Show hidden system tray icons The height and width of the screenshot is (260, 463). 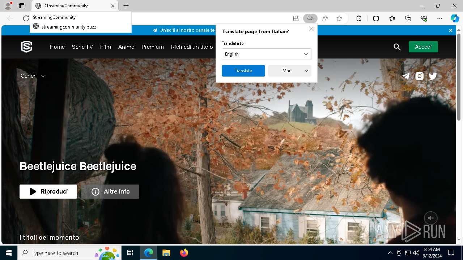[390, 253]
